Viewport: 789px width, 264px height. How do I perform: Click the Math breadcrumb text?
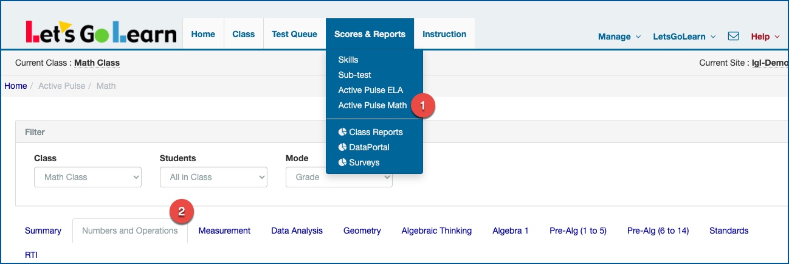[106, 86]
